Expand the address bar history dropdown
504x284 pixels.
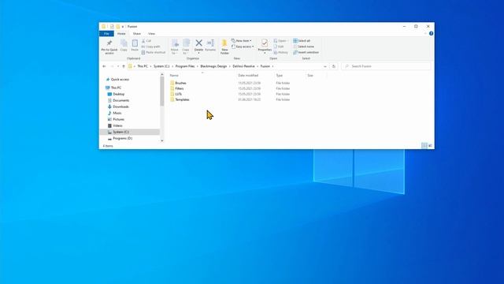325,66
